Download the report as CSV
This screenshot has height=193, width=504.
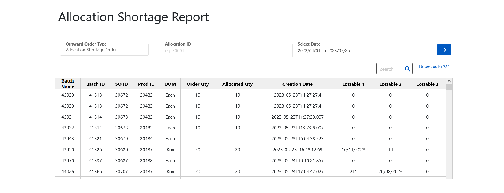[x=434, y=67]
